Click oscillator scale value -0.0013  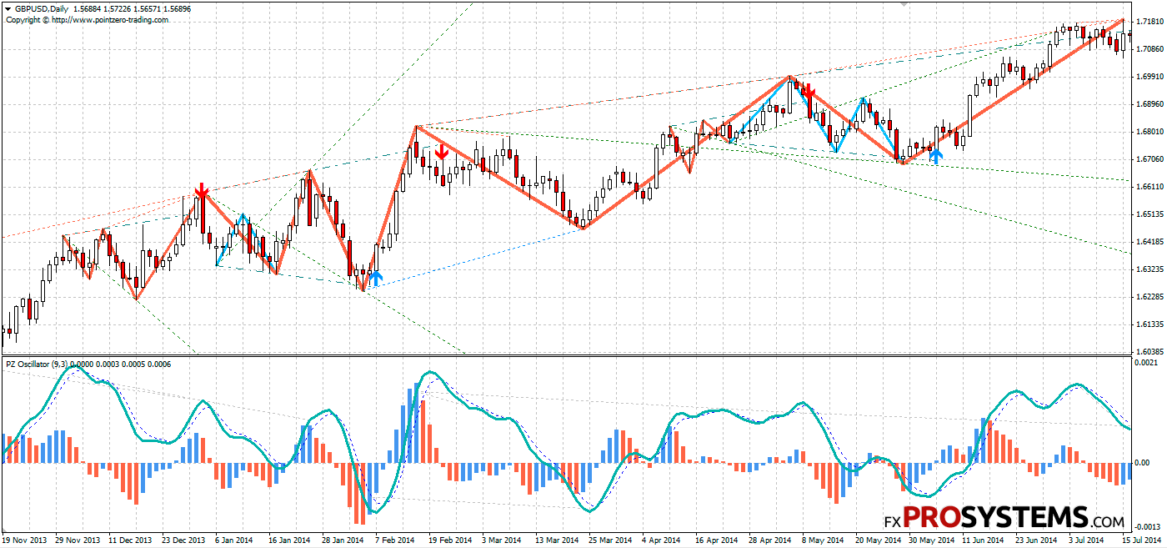click(1148, 526)
